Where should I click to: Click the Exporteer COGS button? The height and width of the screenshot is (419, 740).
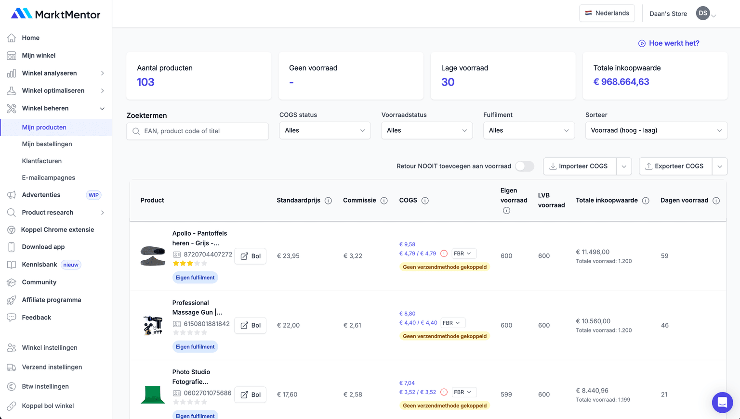tap(675, 166)
